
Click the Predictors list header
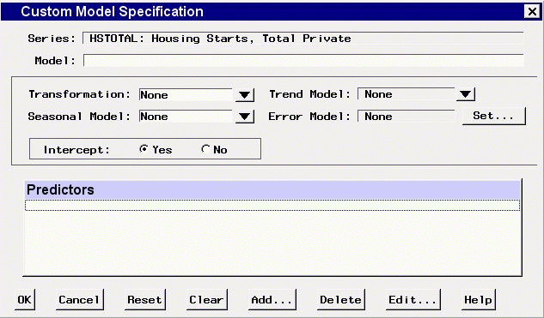click(272, 189)
